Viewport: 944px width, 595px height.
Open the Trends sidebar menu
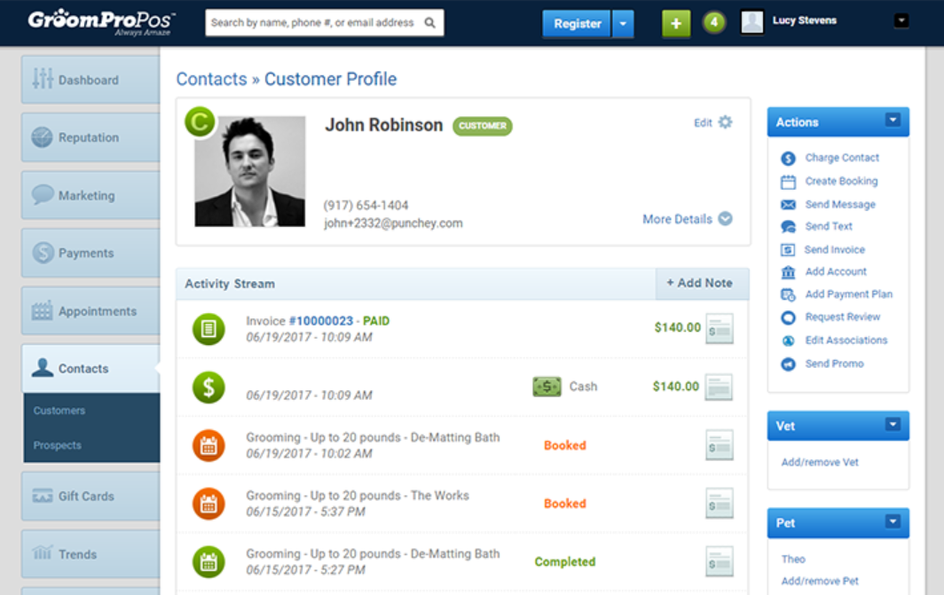click(x=90, y=554)
